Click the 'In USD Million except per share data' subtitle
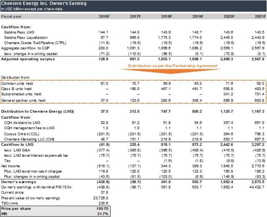 click(32, 9)
